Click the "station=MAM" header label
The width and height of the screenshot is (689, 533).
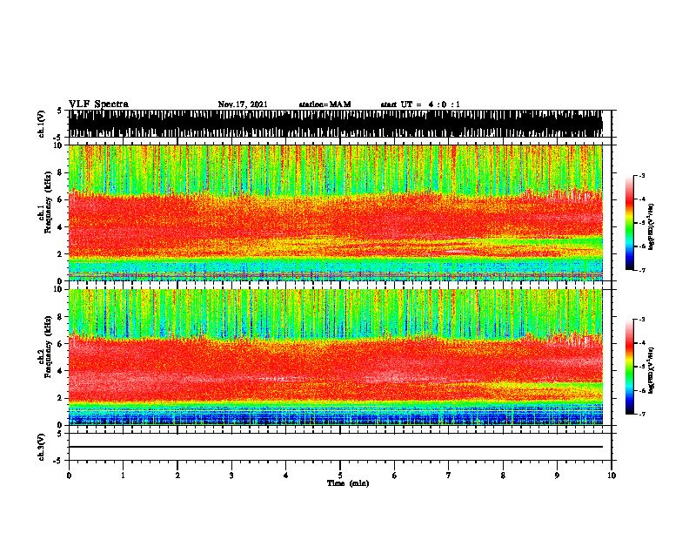point(324,105)
